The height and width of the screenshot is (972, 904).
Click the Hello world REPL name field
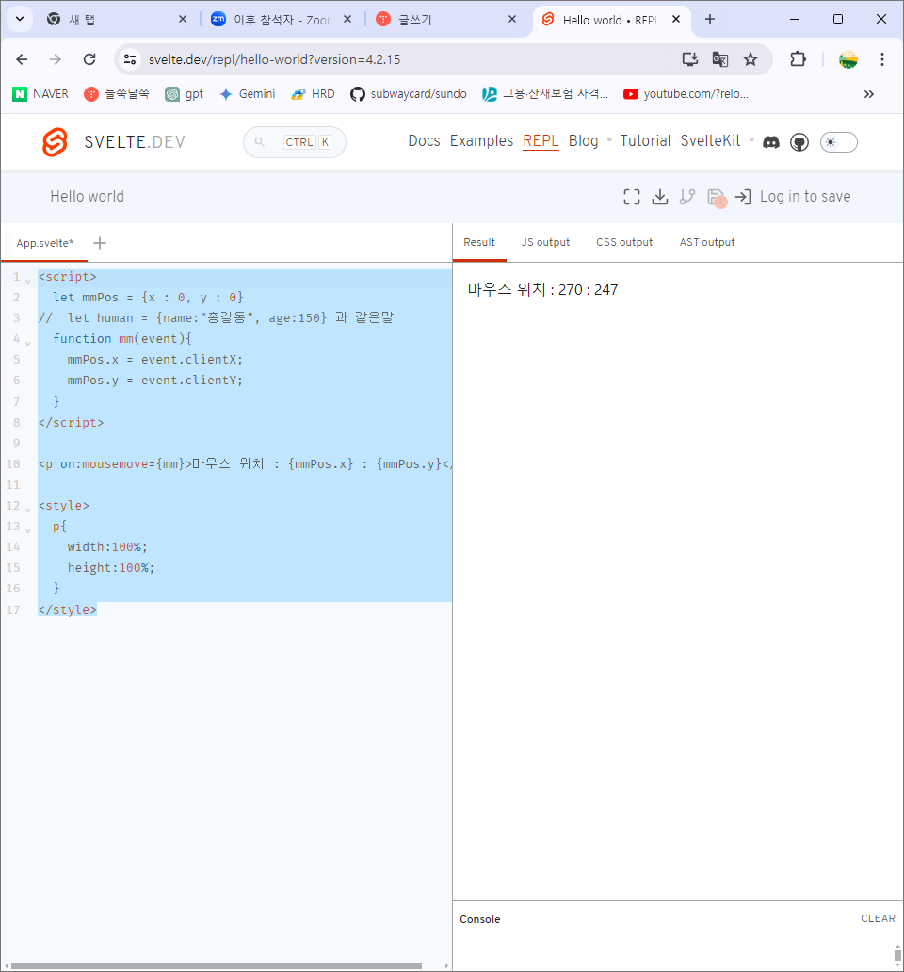tap(87, 197)
